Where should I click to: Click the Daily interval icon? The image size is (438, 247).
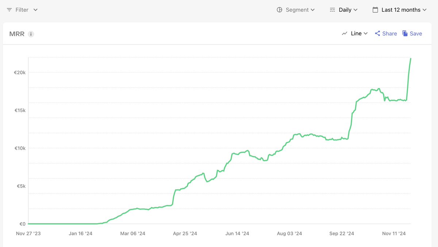click(x=333, y=10)
